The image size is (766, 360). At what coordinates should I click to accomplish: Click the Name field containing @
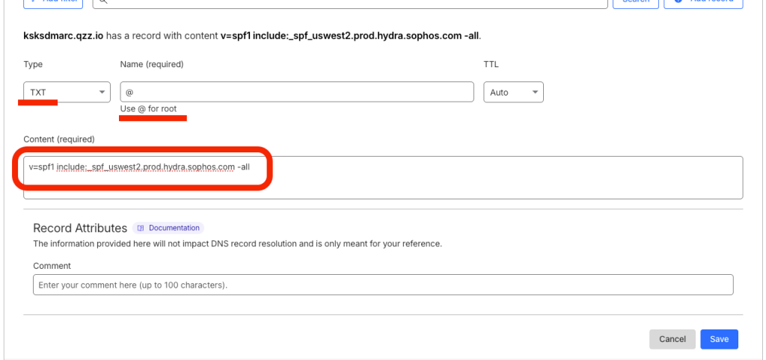pyautogui.click(x=296, y=92)
